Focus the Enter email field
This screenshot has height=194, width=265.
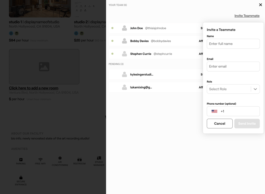coord(233,67)
